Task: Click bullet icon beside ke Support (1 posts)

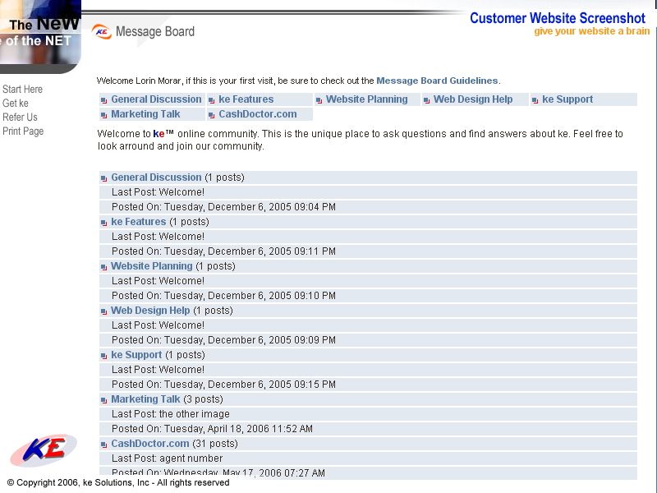Action: click(x=104, y=356)
